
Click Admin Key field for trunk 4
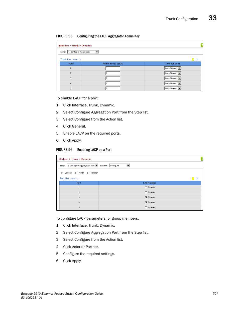[113, 83]
